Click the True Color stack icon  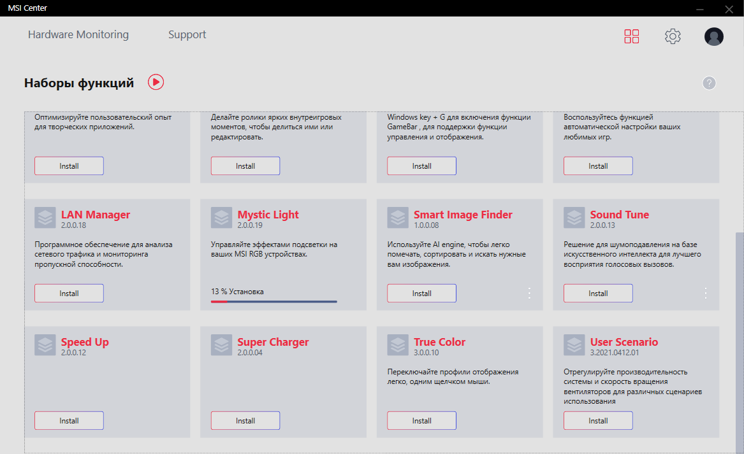(398, 345)
